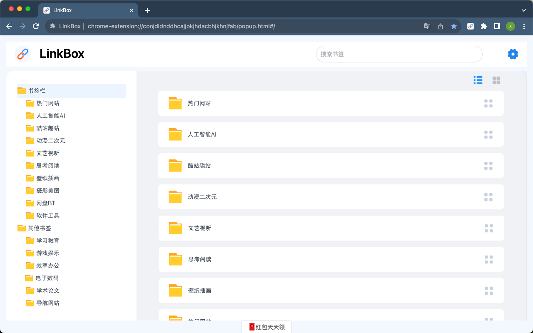Click the LinkBox chain logo
The height and width of the screenshot is (333, 533).
tap(23, 54)
